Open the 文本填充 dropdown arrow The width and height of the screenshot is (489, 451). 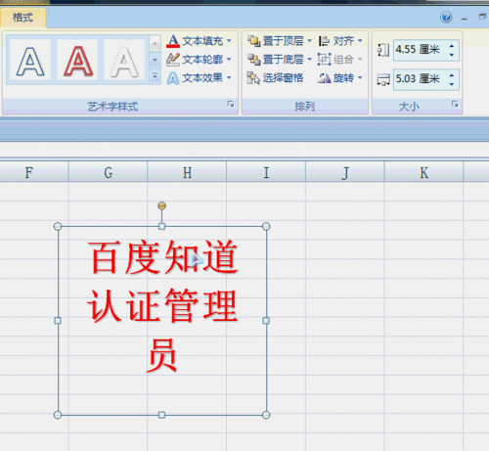[x=229, y=41]
